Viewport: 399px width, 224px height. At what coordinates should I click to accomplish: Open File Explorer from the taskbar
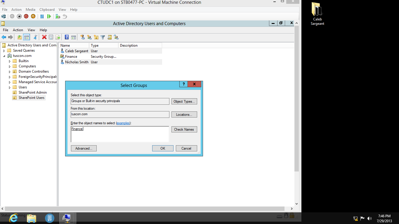tap(32, 218)
